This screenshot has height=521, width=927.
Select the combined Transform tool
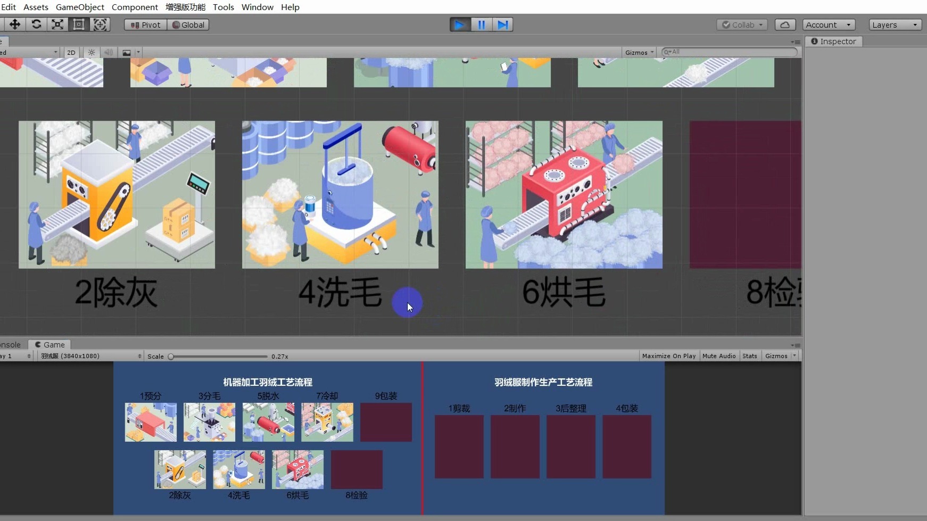click(100, 24)
